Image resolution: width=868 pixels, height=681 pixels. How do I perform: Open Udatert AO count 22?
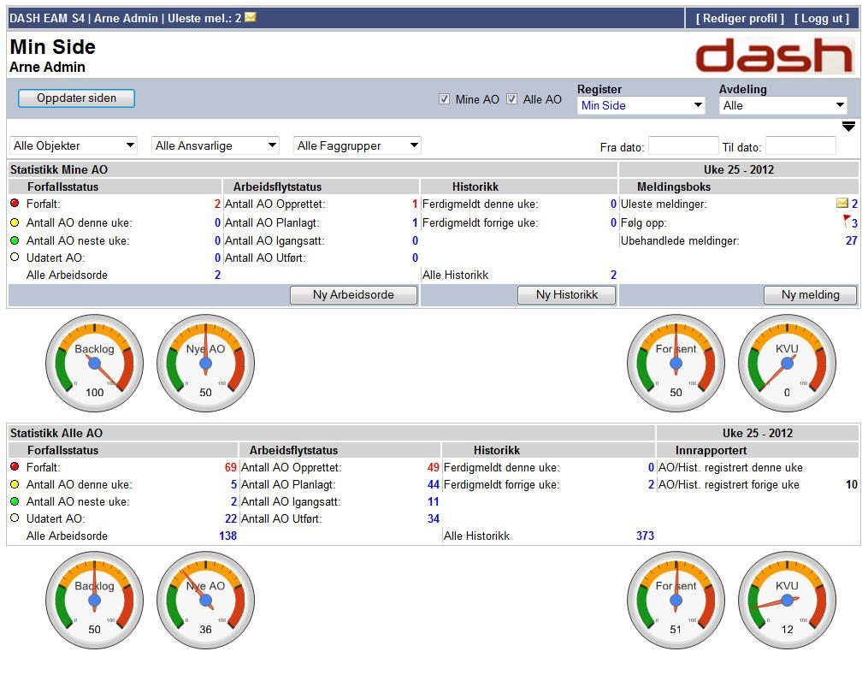tap(231, 518)
